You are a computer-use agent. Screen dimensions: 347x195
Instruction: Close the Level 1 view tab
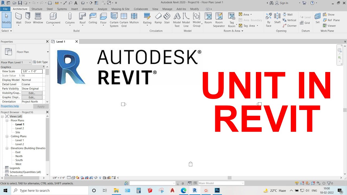click(x=76, y=41)
